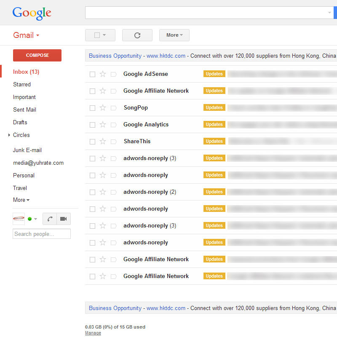Open the Google Analytics email
This screenshot has height=337, width=337.
211,124
